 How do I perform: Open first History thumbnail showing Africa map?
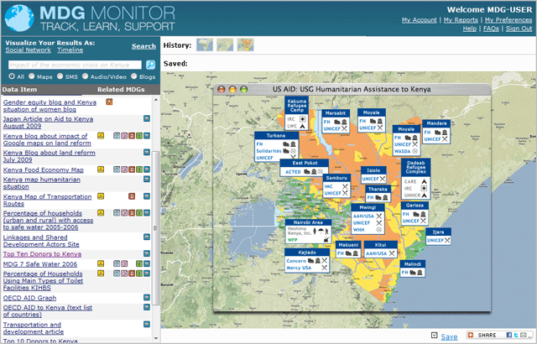pos(205,44)
